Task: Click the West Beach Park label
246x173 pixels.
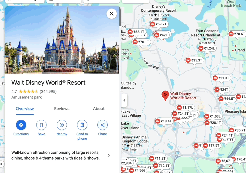Action: coord(231,4)
